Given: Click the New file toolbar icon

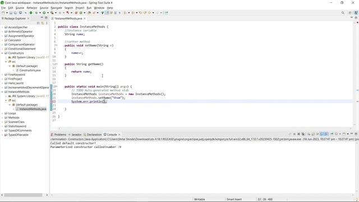Looking at the screenshot, I should point(3,13).
